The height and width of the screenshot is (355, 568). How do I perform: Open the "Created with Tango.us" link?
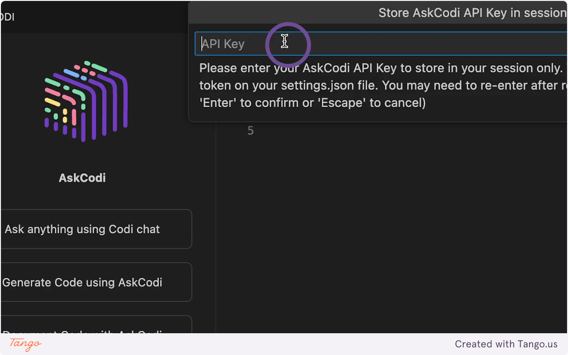(x=506, y=344)
